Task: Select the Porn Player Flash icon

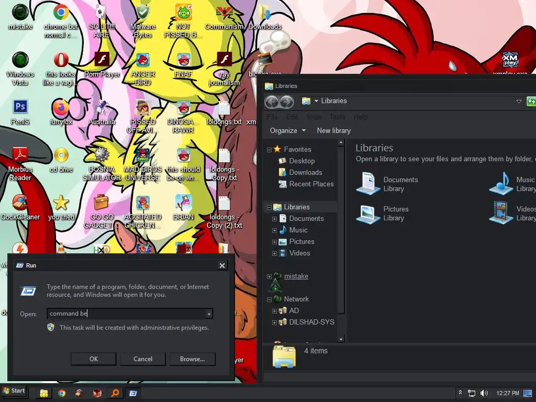Action: (x=102, y=65)
